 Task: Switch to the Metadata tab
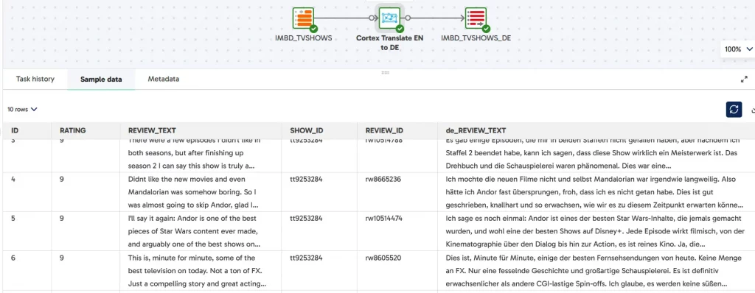164,79
